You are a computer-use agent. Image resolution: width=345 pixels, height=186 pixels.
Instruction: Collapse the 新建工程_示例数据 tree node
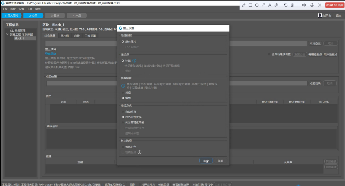pyautogui.click(x=7, y=34)
